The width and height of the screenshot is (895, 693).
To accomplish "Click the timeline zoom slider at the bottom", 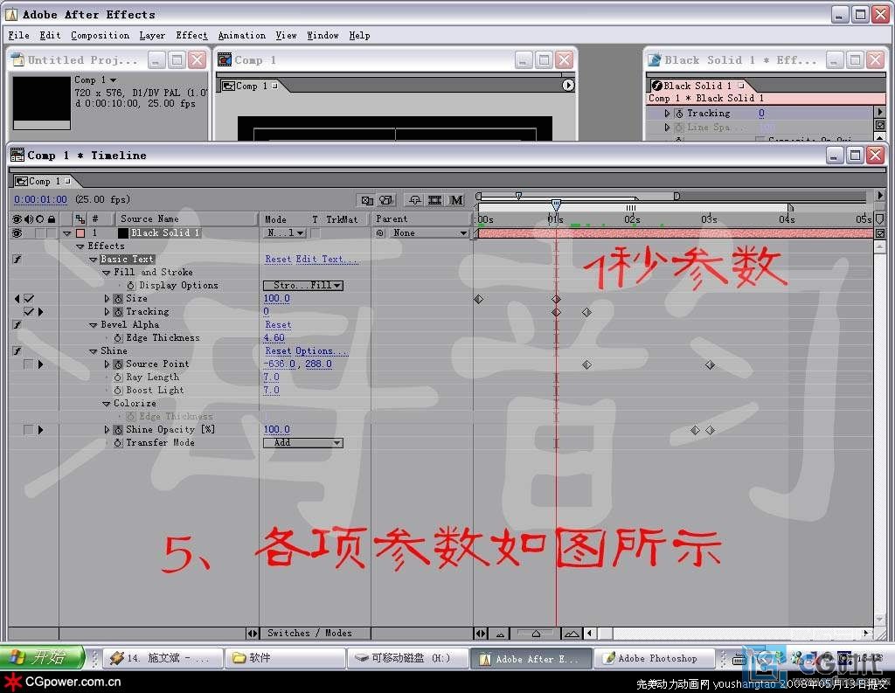I will [x=536, y=633].
